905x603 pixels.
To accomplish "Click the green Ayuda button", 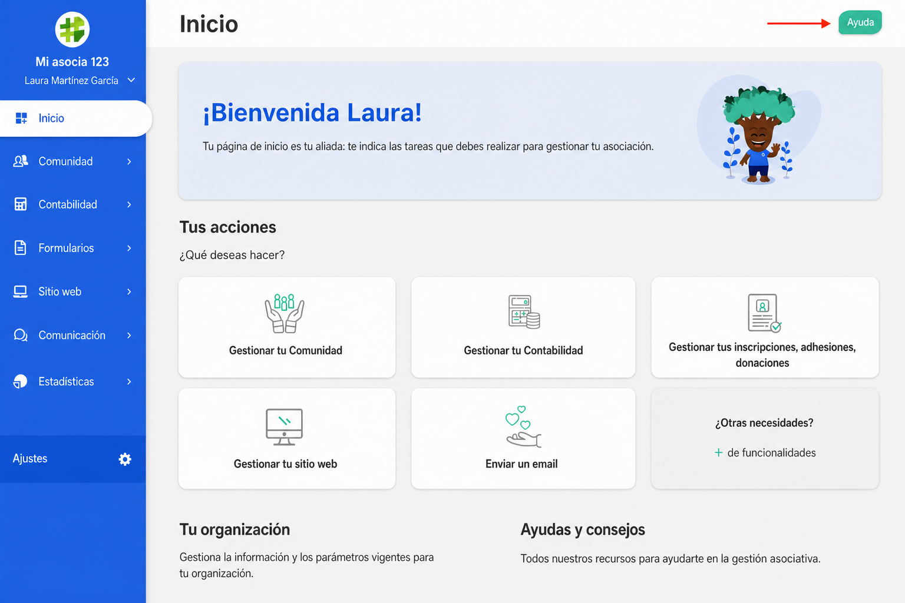I will point(860,22).
